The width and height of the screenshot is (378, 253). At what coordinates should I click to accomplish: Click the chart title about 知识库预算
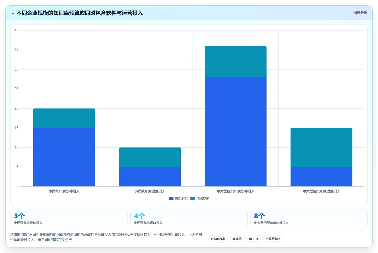[80, 13]
